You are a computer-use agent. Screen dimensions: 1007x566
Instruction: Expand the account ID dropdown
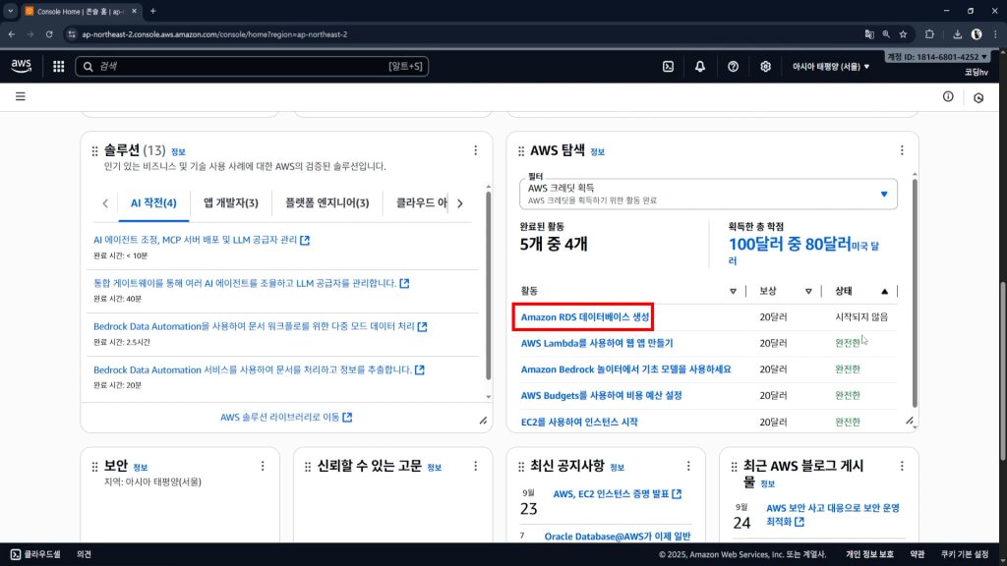[937, 56]
